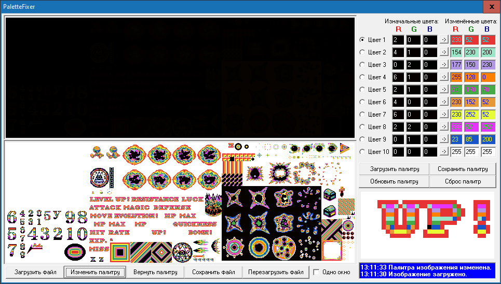
Task: Click modified red R field 230 of Цвет 1
Action: click(456, 40)
